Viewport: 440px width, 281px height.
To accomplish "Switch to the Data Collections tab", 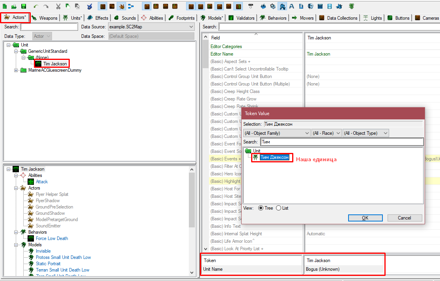I will click(x=338, y=18).
